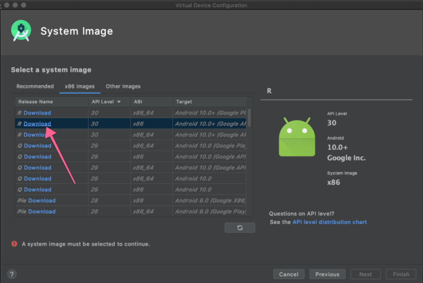
Task: Click Download for the selected R x86 image
Action: 37,124
